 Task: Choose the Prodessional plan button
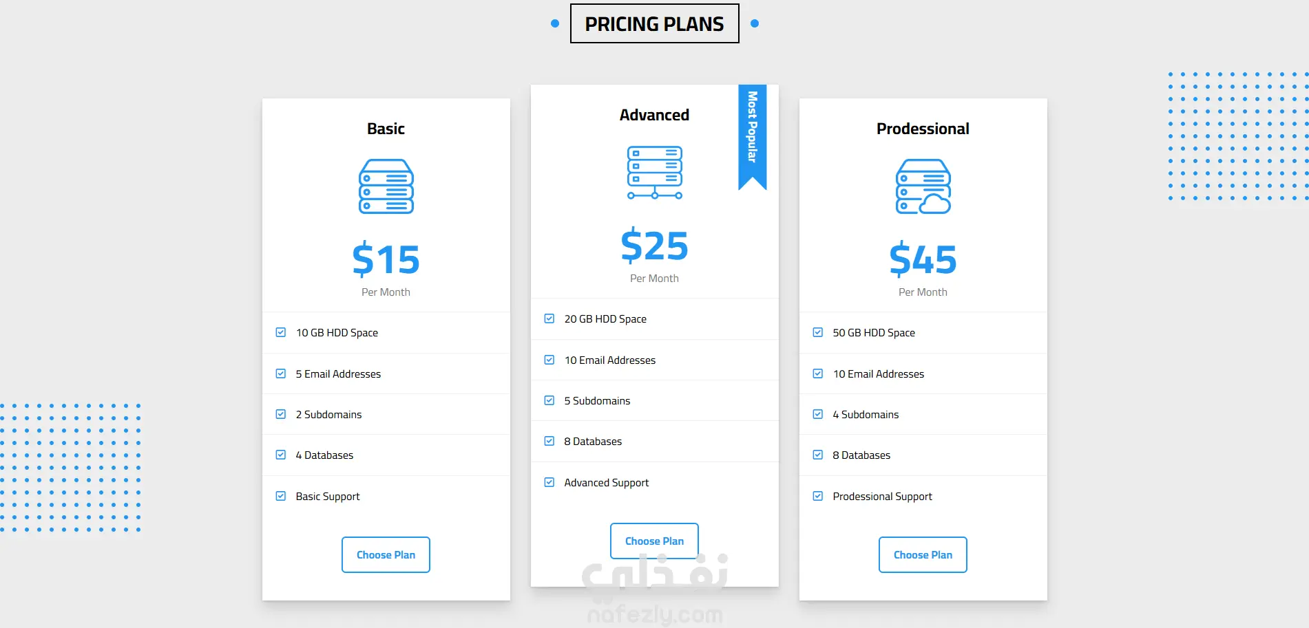(923, 554)
